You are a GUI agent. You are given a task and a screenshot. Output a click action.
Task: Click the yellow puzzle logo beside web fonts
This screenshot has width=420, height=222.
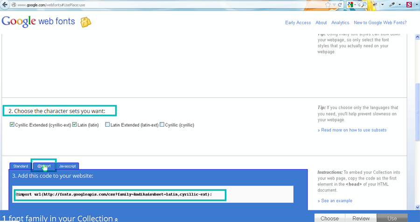tap(86, 22)
